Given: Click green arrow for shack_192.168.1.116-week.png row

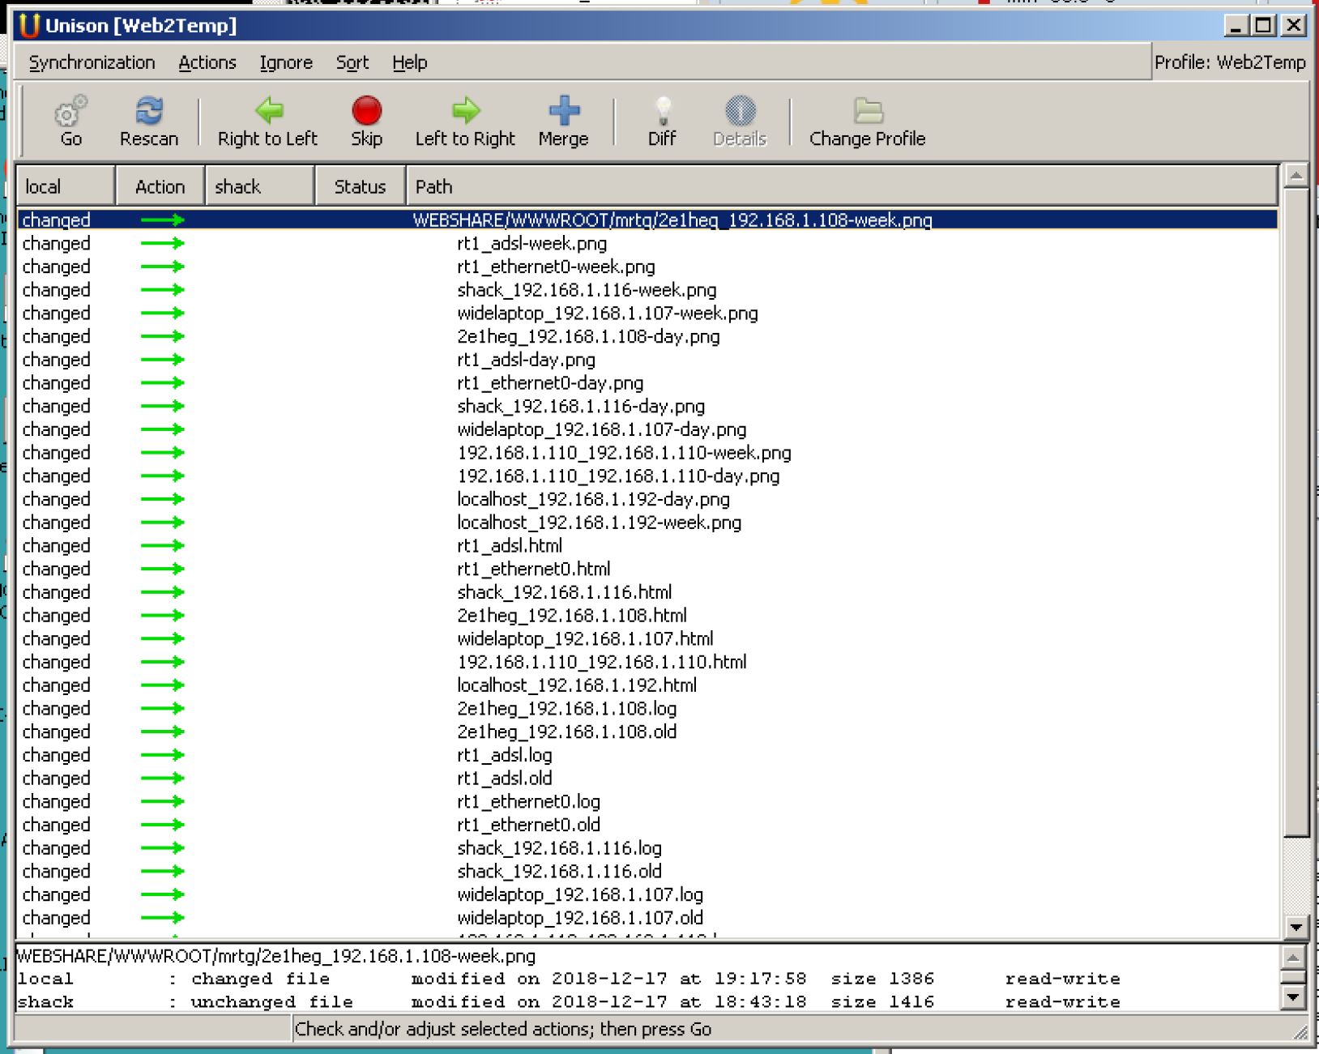Looking at the screenshot, I should [162, 290].
